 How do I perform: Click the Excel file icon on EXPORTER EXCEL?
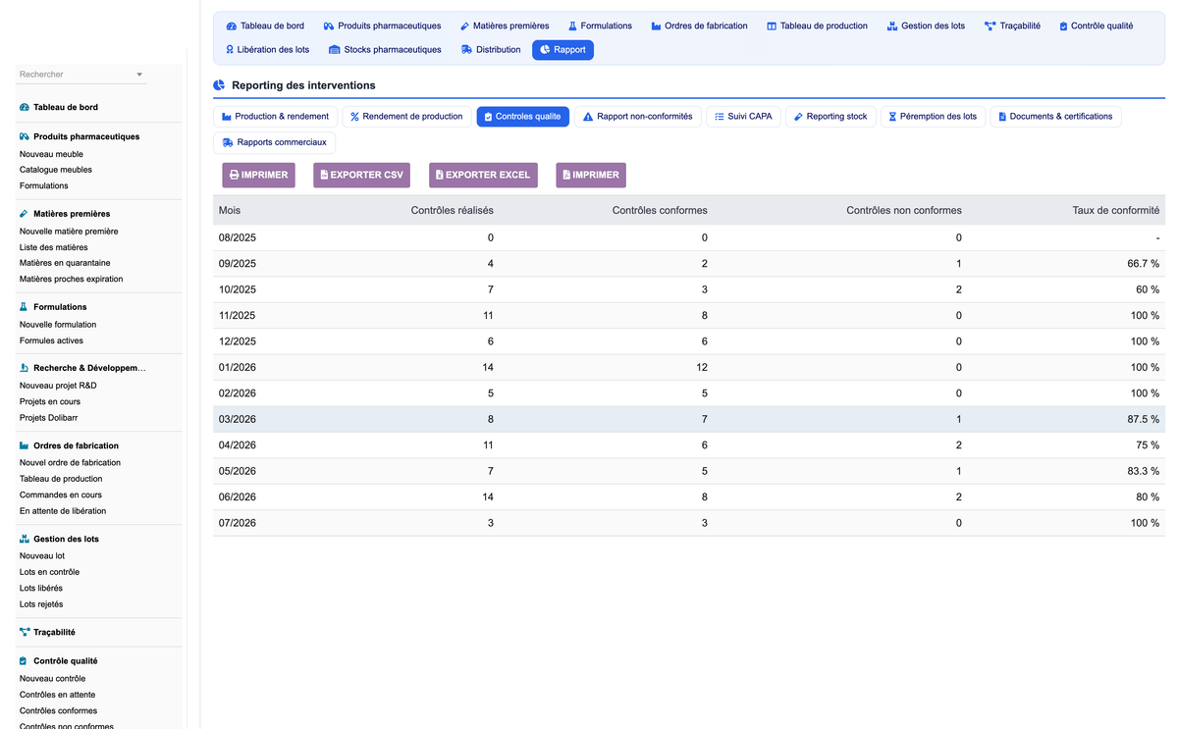pos(440,175)
